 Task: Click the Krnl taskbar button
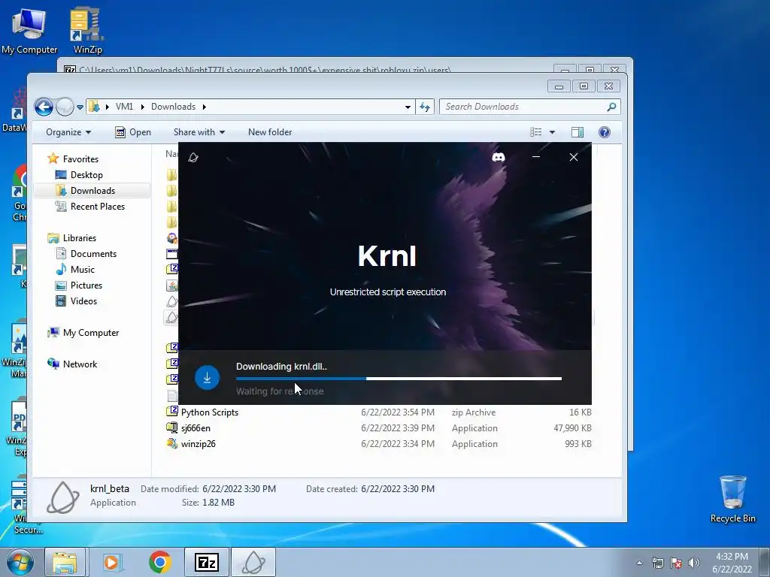253,562
